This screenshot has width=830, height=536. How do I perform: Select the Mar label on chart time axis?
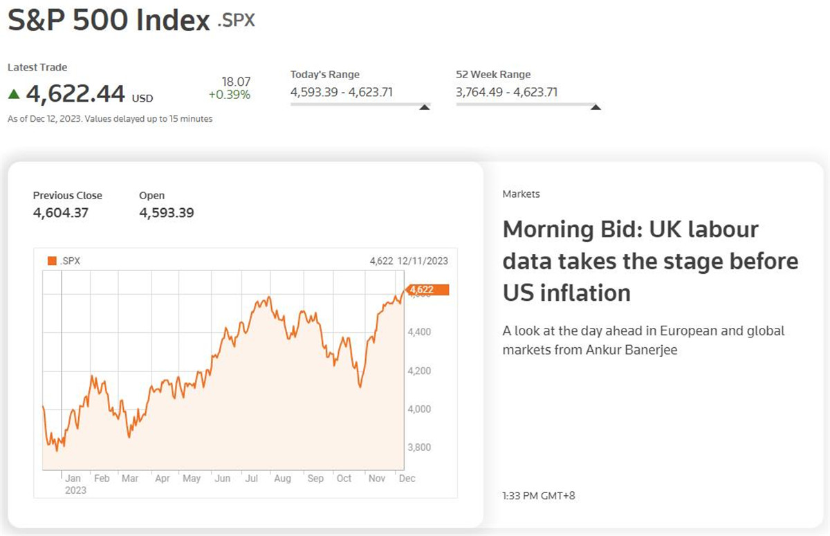pos(130,479)
